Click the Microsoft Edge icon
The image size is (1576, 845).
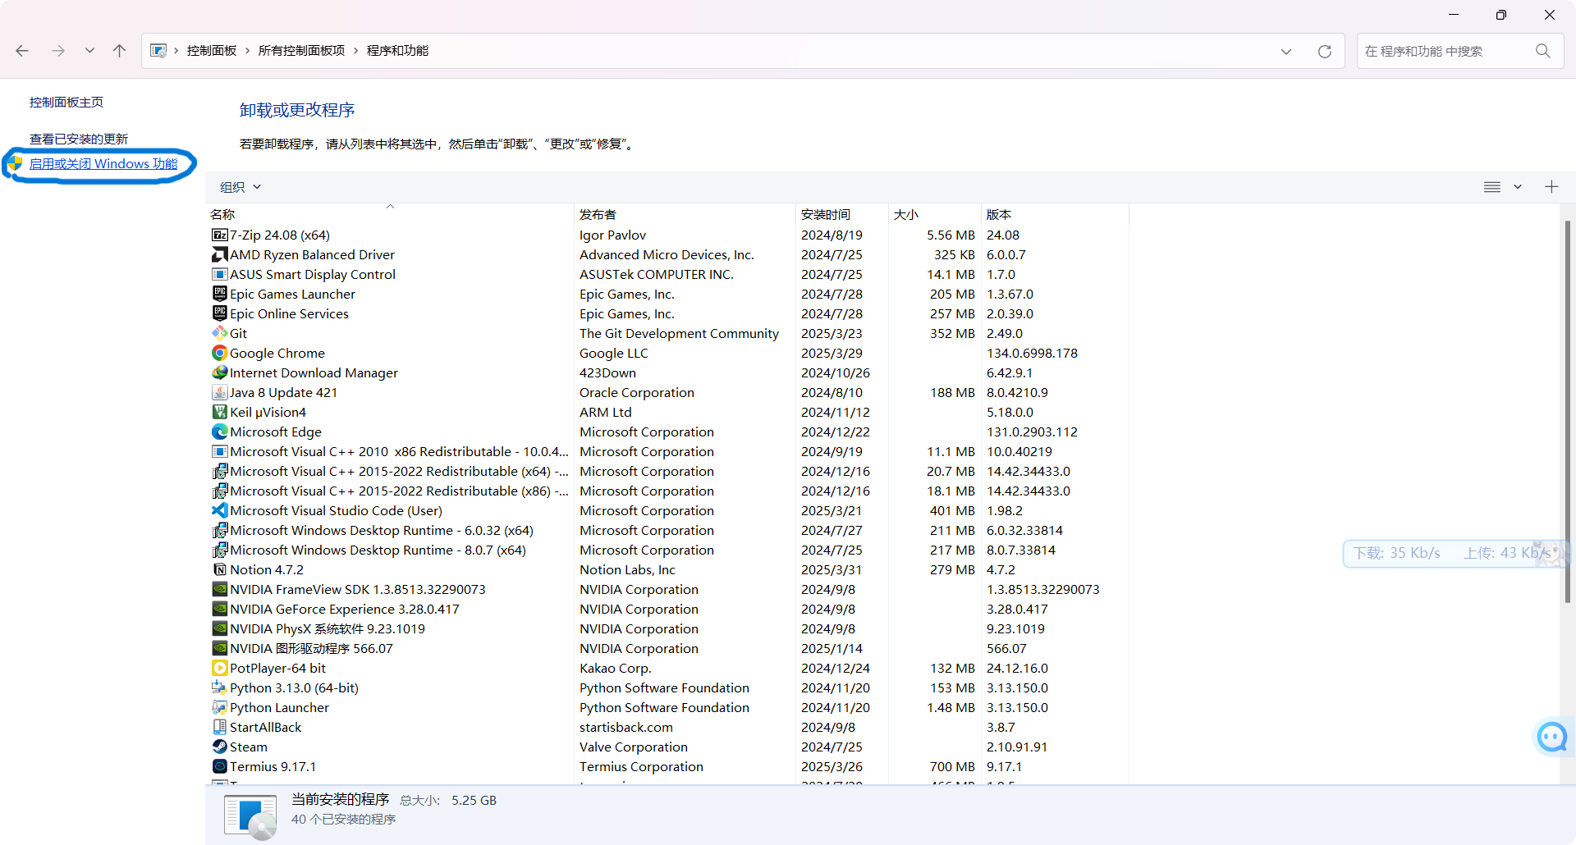219,432
